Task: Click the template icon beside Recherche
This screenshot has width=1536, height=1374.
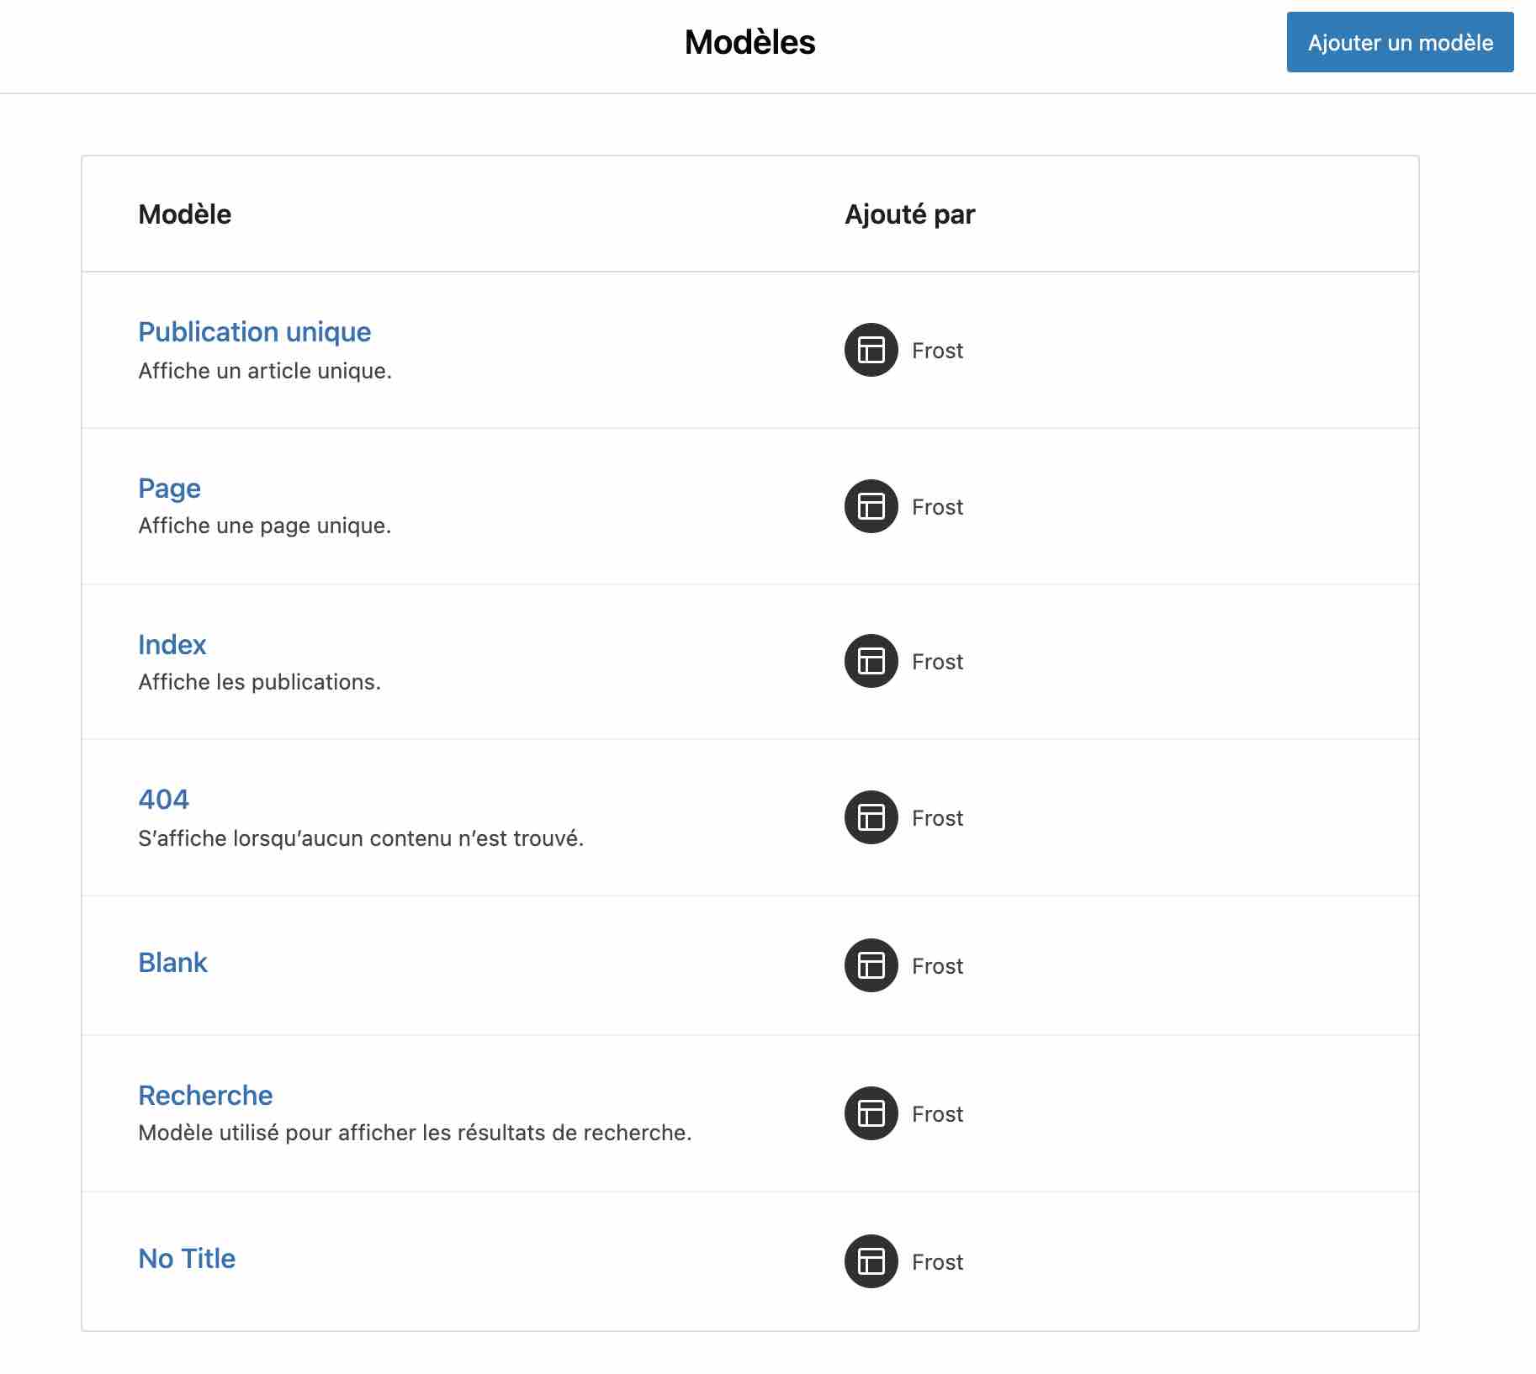Action: pyautogui.click(x=870, y=1113)
